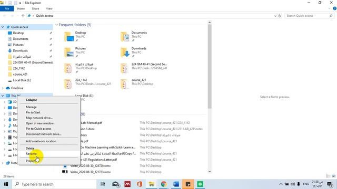Select Documents in the navigation pane

click(x=21, y=39)
